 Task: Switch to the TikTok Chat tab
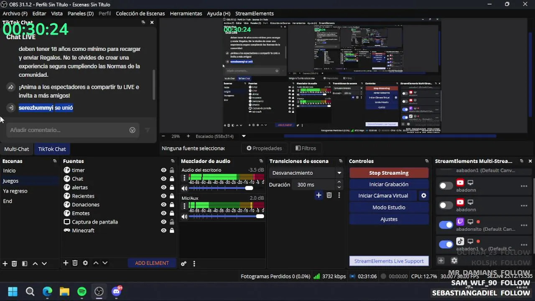(52, 149)
